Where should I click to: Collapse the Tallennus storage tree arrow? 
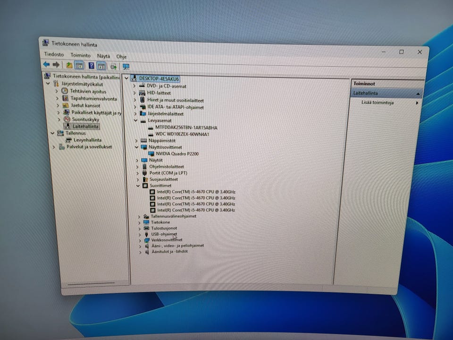point(52,133)
